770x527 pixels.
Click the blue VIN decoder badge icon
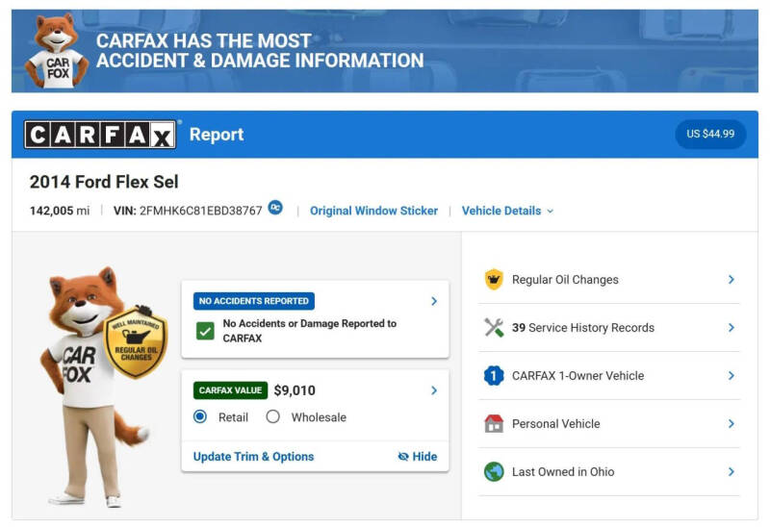point(275,208)
